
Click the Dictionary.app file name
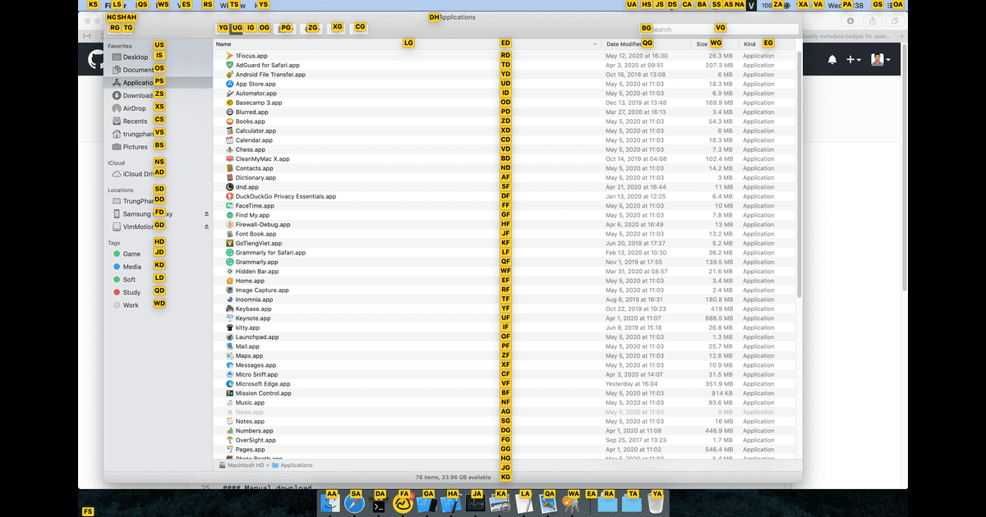pyautogui.click(x=256, y=178)
